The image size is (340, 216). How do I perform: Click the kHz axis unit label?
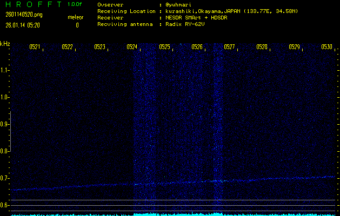click(x=5, y=44)
